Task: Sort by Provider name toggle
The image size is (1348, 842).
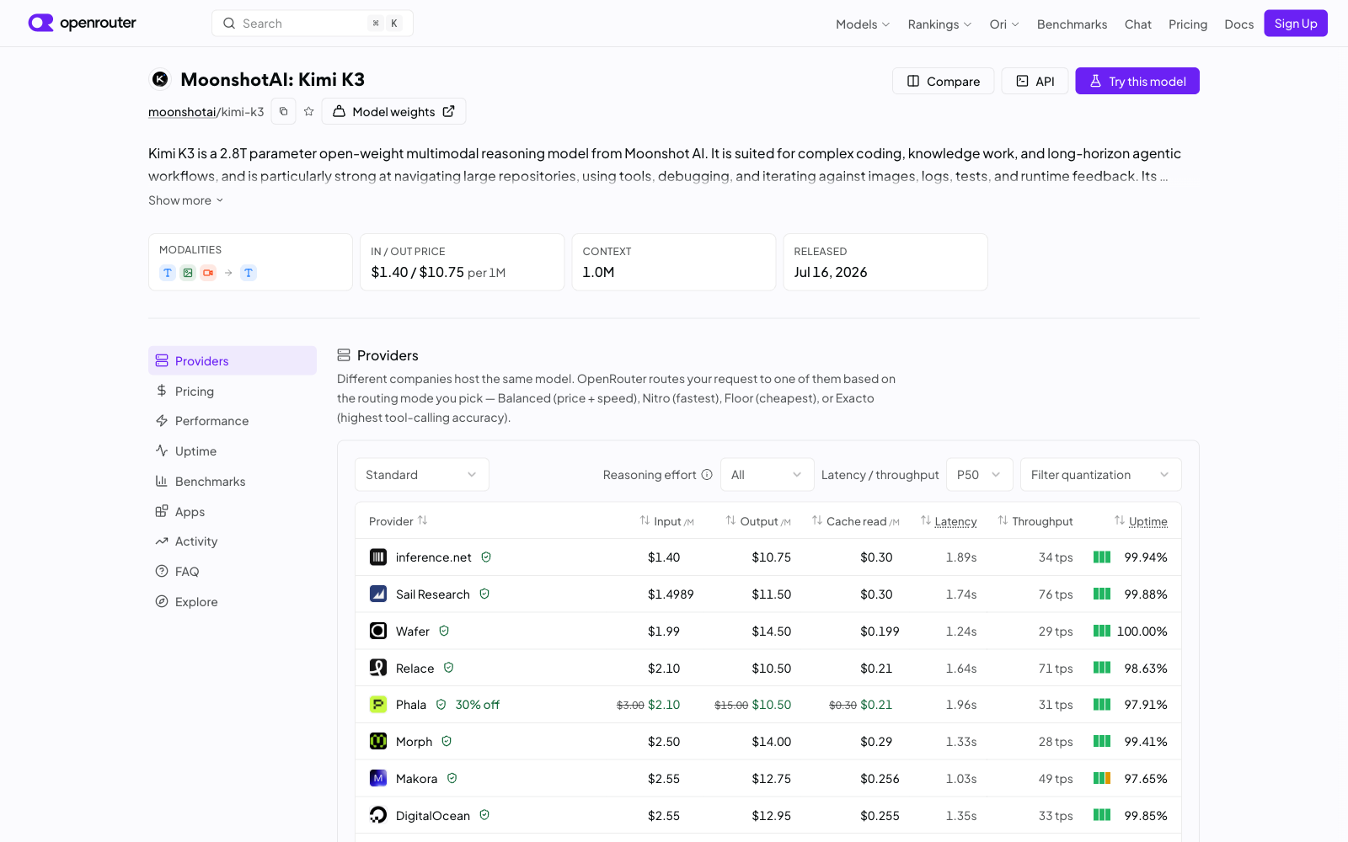Action: tap(399, 521)
